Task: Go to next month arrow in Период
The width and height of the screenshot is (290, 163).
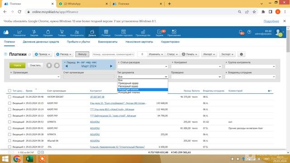Action: click(x=111, y=66)
